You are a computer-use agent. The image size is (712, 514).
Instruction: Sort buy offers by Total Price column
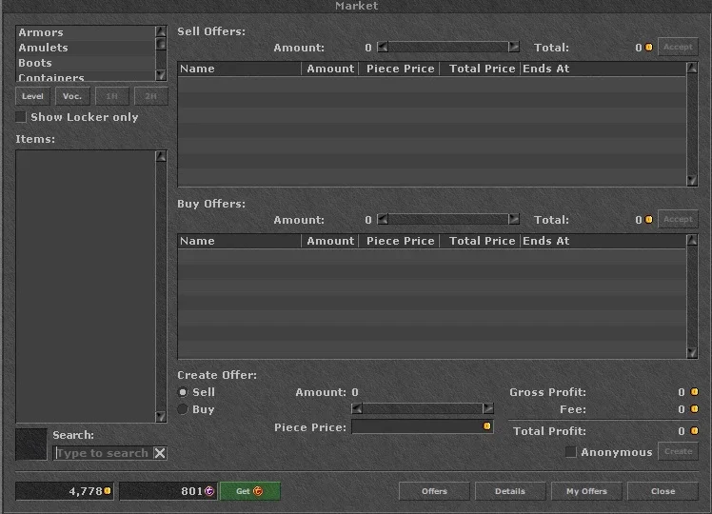480,241
